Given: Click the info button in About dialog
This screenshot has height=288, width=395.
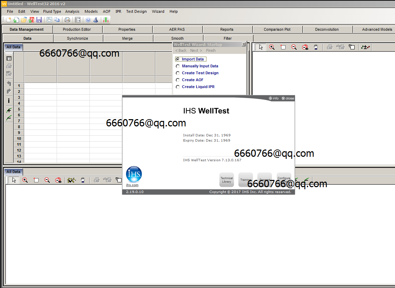Looking at the screenshot, I should (x=273, y=98).
